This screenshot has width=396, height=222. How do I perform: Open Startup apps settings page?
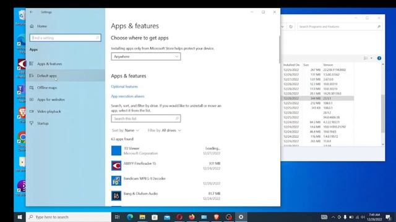pos(66,123)
